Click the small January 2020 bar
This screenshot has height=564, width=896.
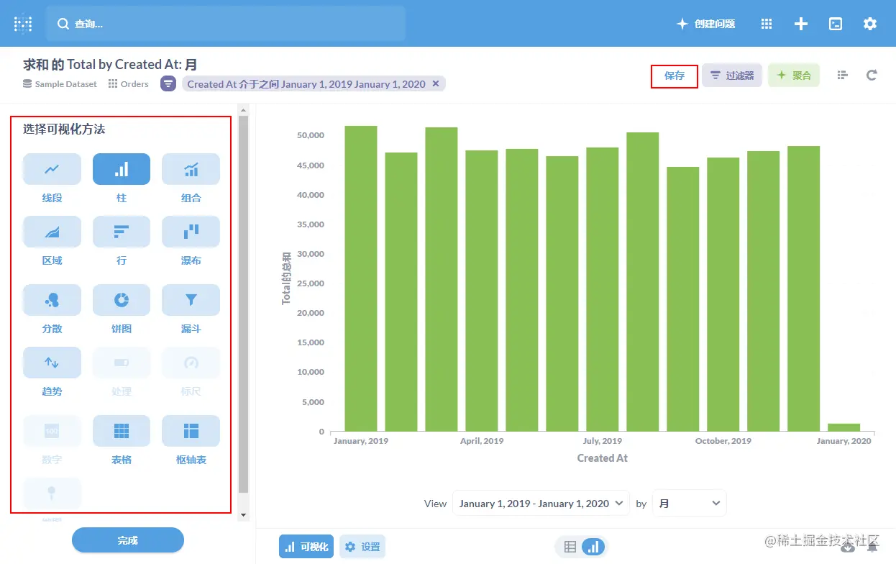(844, 427)
